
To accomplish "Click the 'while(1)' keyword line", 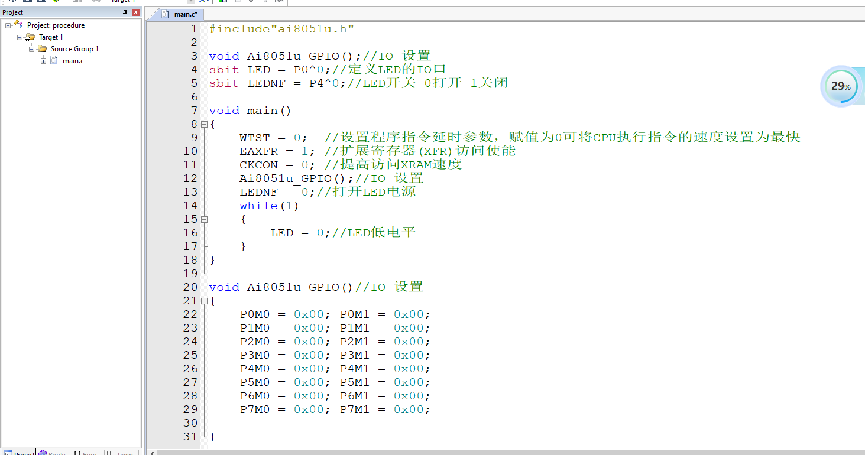I will [x=269, y=206].
